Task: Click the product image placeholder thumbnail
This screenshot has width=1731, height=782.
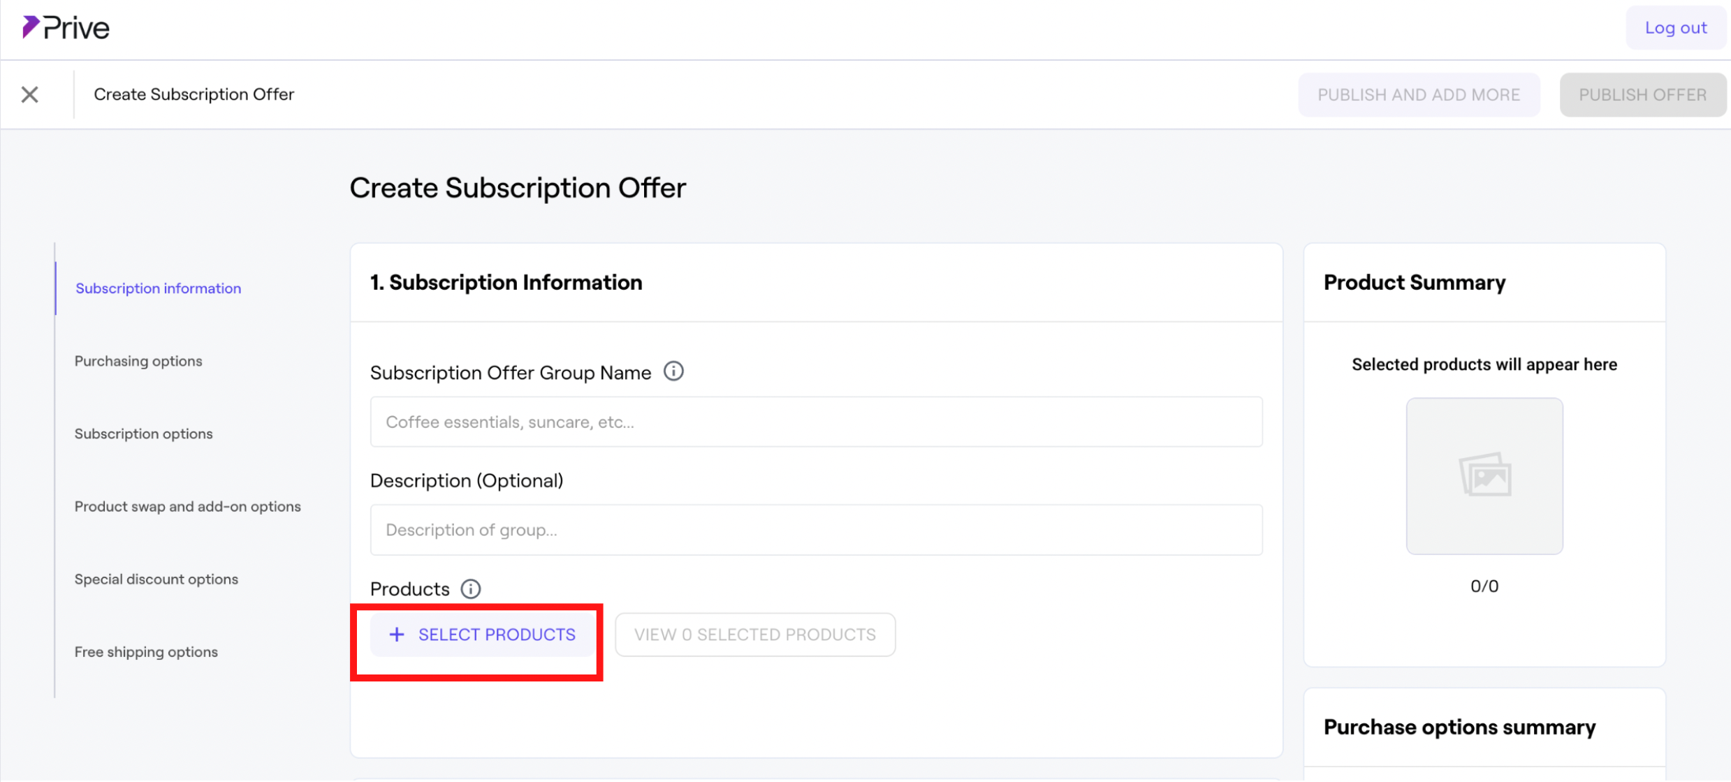Action: 1484,476
